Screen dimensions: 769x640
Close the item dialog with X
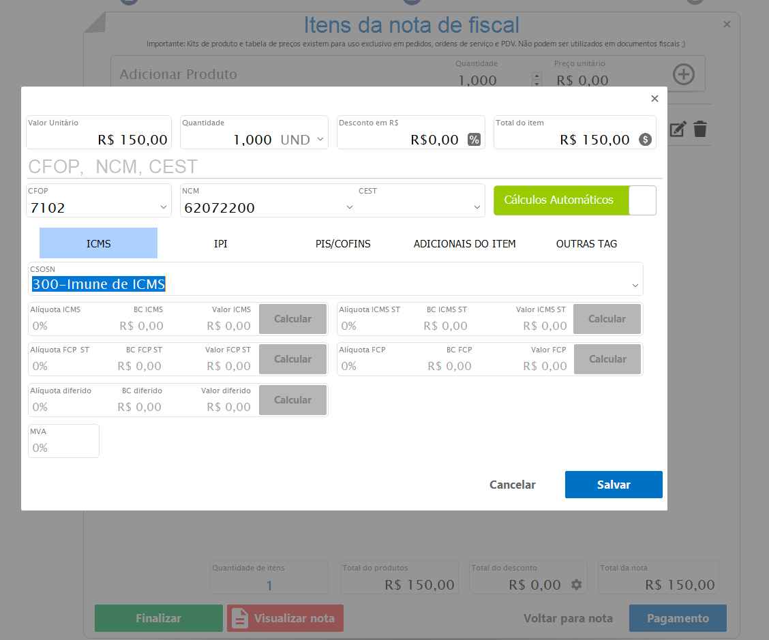(654, 99)
